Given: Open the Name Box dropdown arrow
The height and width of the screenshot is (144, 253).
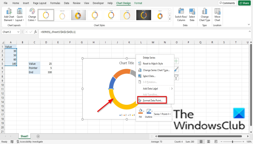Looking at the screenshot, I should click(x=18, y=32).
